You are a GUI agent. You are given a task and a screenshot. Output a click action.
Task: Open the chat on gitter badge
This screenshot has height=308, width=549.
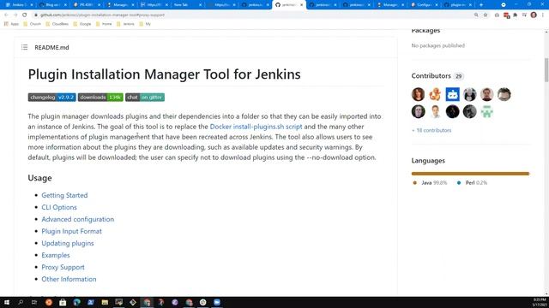click(145, 97)
